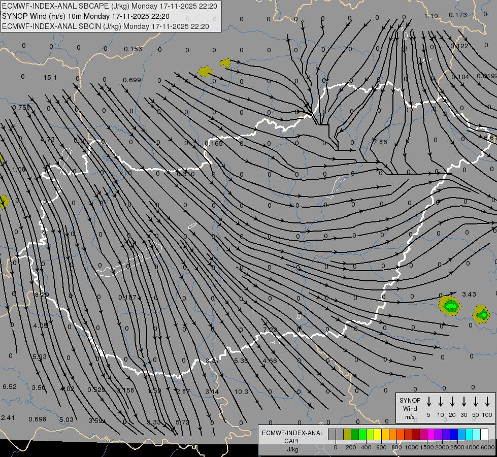
Task: Click the 0.310 value on the map
Action: pyautogui.click(x=186, y=174)
